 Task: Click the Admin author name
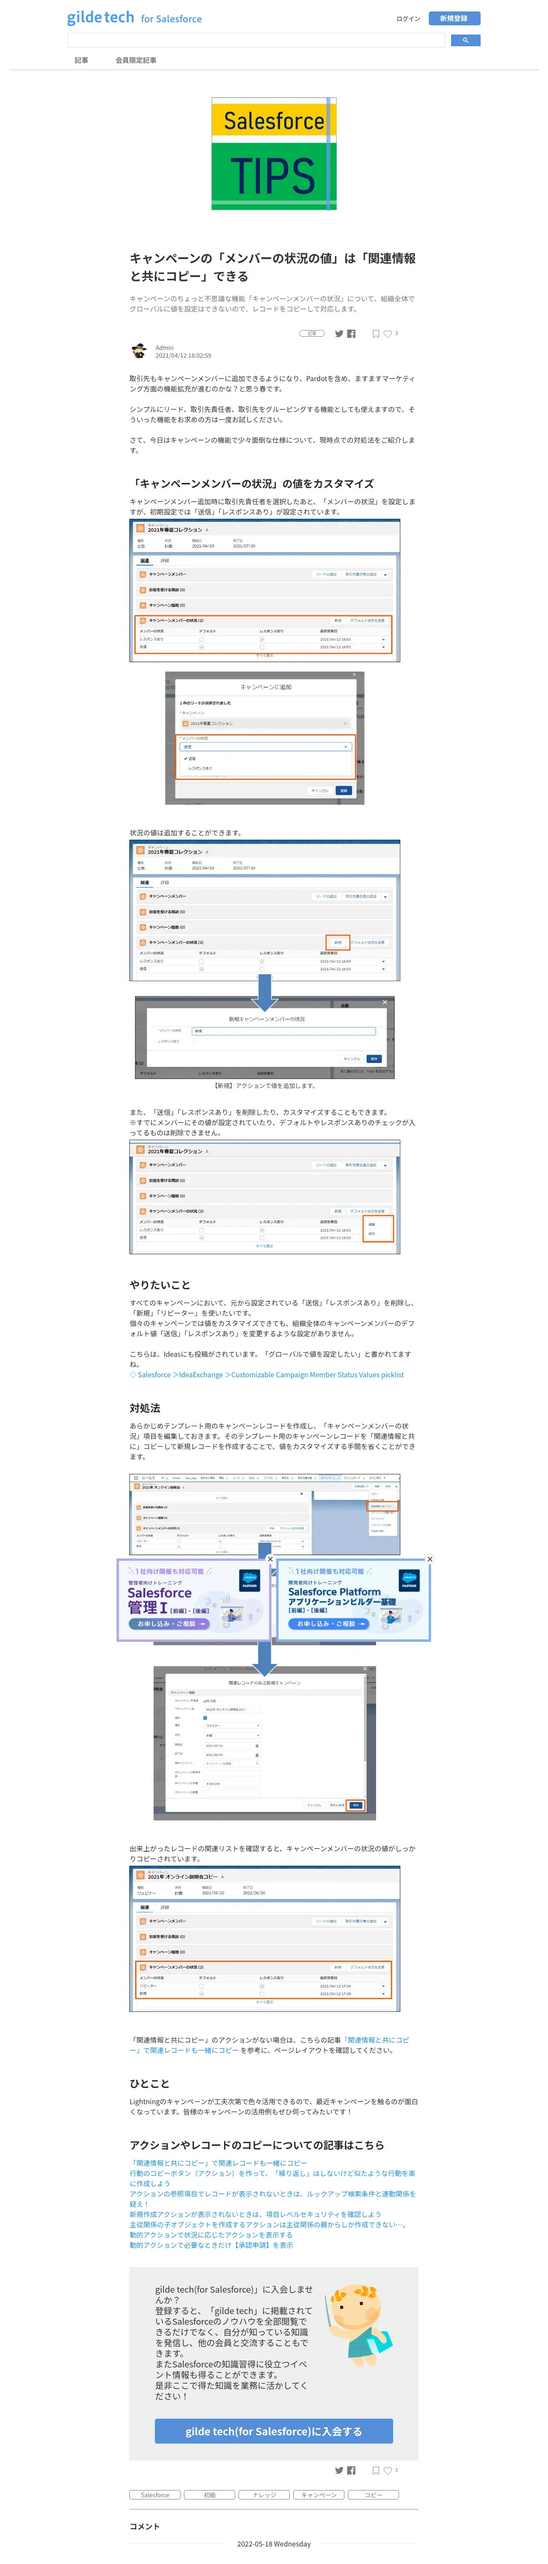[164, 347]
